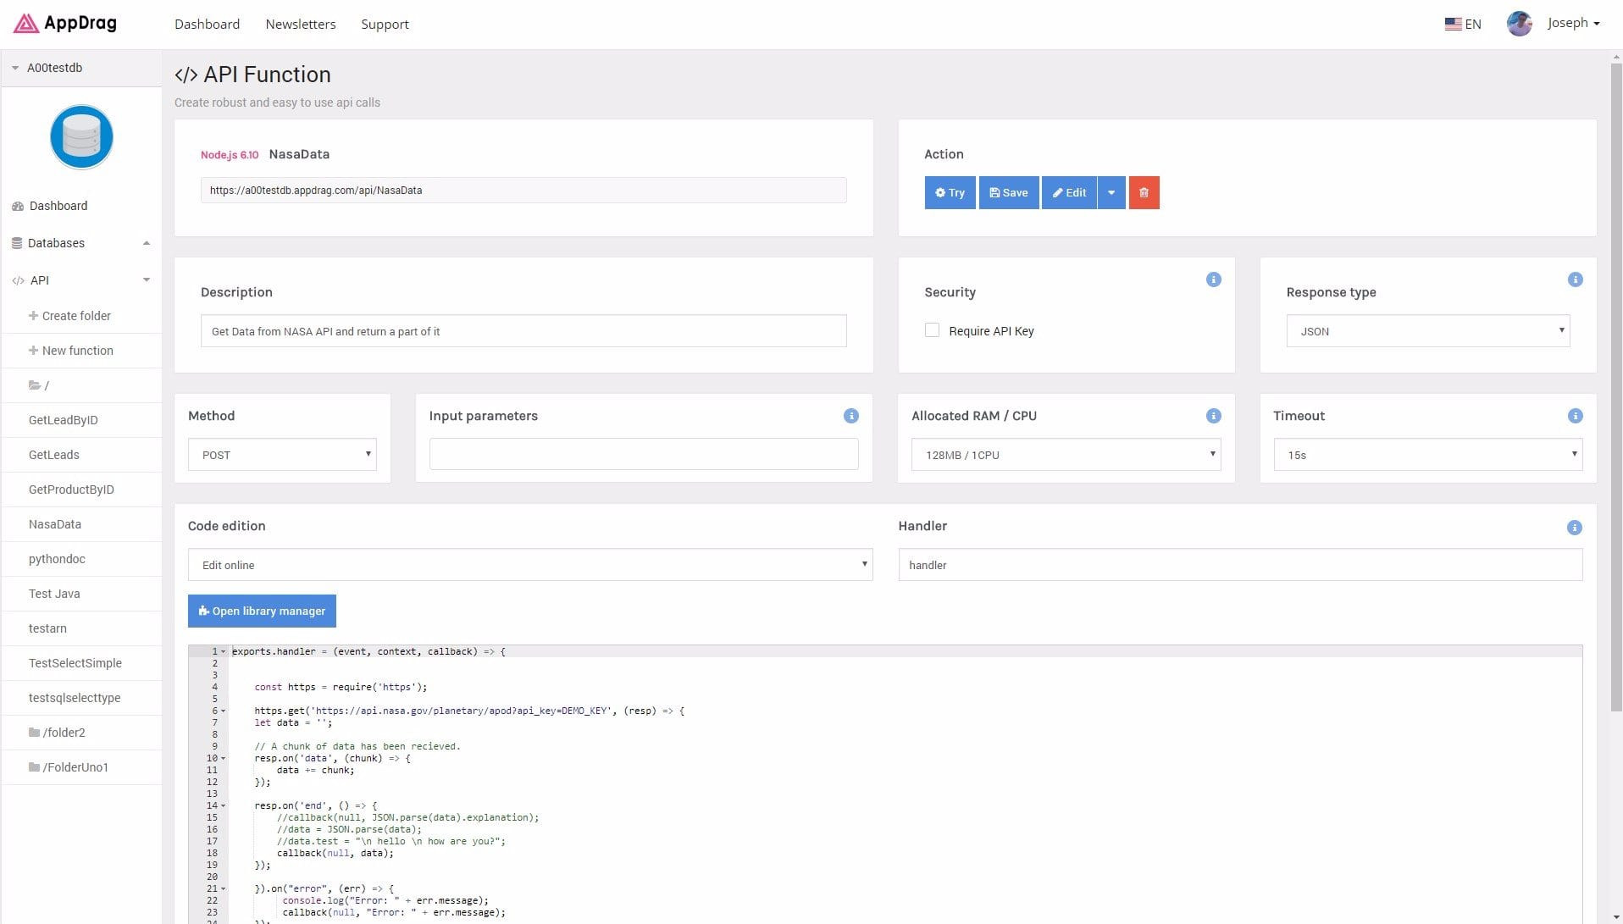Screen dimensions: 1623x924
Task: Click the Timeout info icon
Action: click(1575, 416)
